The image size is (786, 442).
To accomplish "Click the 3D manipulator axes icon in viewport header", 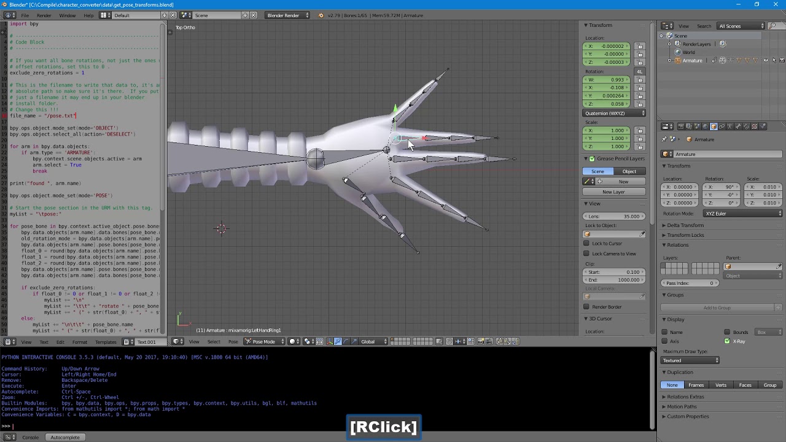I will 329,341.
